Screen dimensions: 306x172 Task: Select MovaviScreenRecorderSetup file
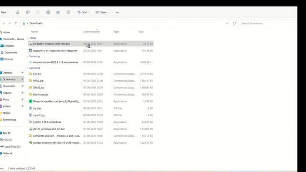[x=91, y=101]
